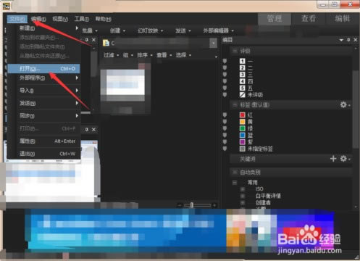Click the folder icon in path bar
The width and height of the screenshot is (360, 261).
106,43
